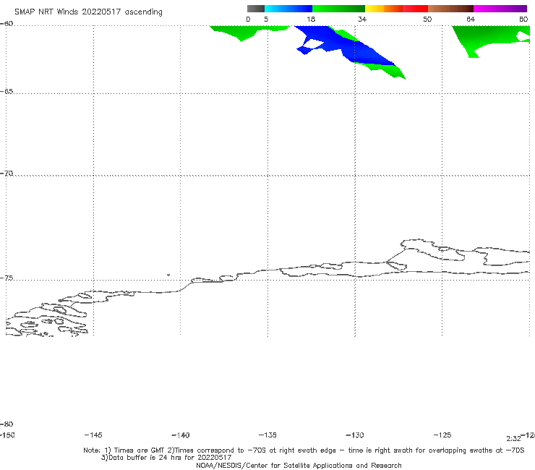Click the yellow-orange segment of the color bar
535x470 pixels.
point(384,9)
